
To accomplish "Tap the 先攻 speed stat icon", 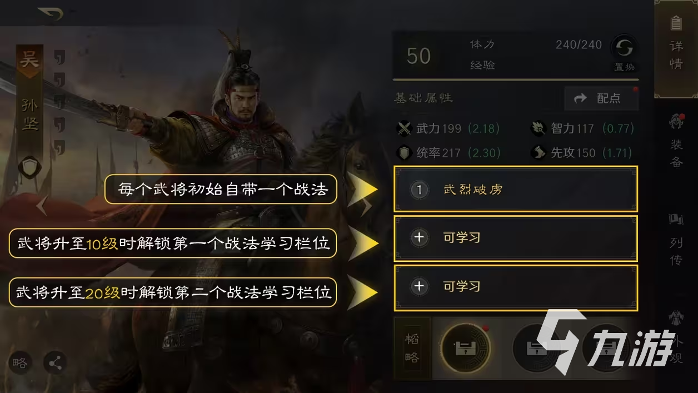I will point(539,152).
